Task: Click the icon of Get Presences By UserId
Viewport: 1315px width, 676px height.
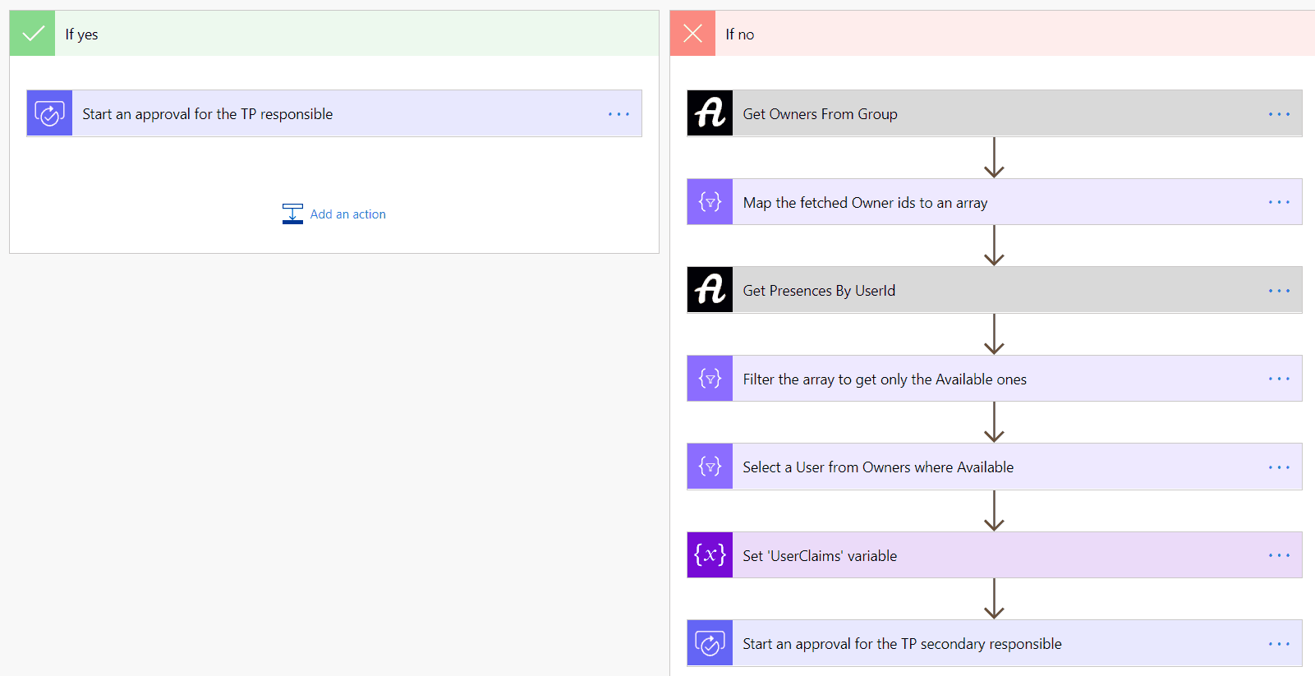Action: click(710, 290)
